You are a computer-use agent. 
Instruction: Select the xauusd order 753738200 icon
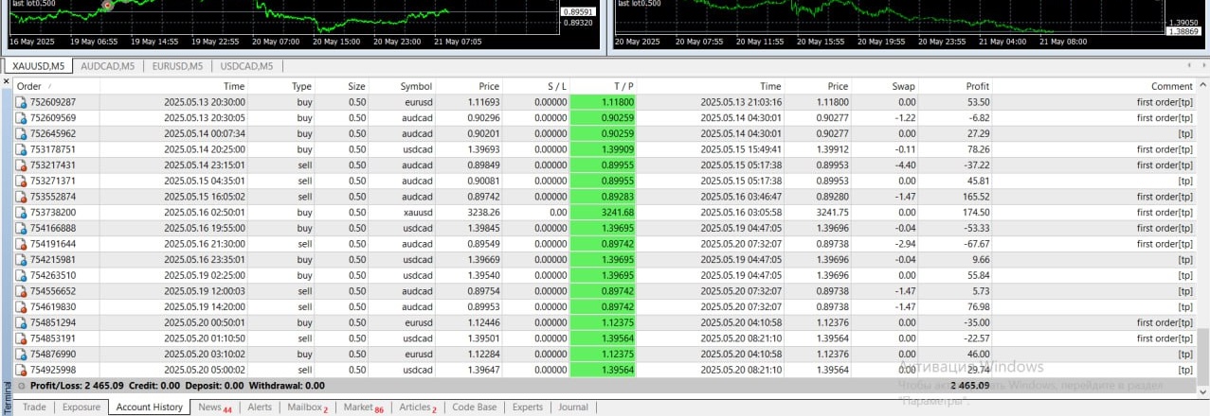coord(22,213)
